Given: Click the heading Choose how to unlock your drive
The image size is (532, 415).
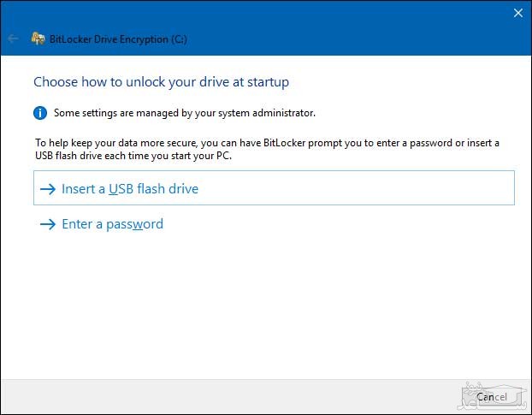Looking at the screenshot, I should 161,82.
